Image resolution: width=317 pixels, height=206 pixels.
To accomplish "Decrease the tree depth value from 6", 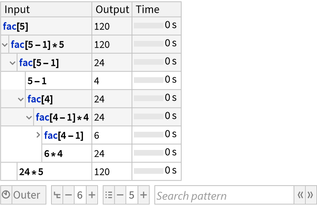I will click(x=68, y=195).
